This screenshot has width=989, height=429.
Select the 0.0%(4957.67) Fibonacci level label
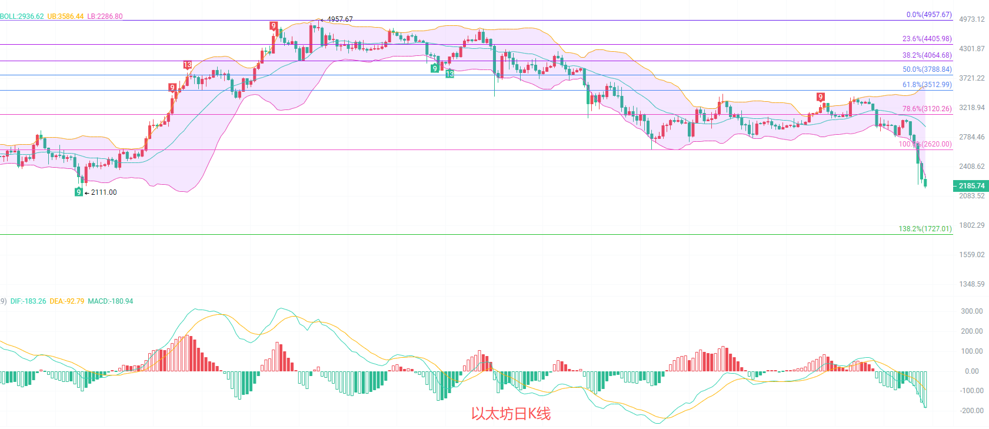tap(928, 15)
